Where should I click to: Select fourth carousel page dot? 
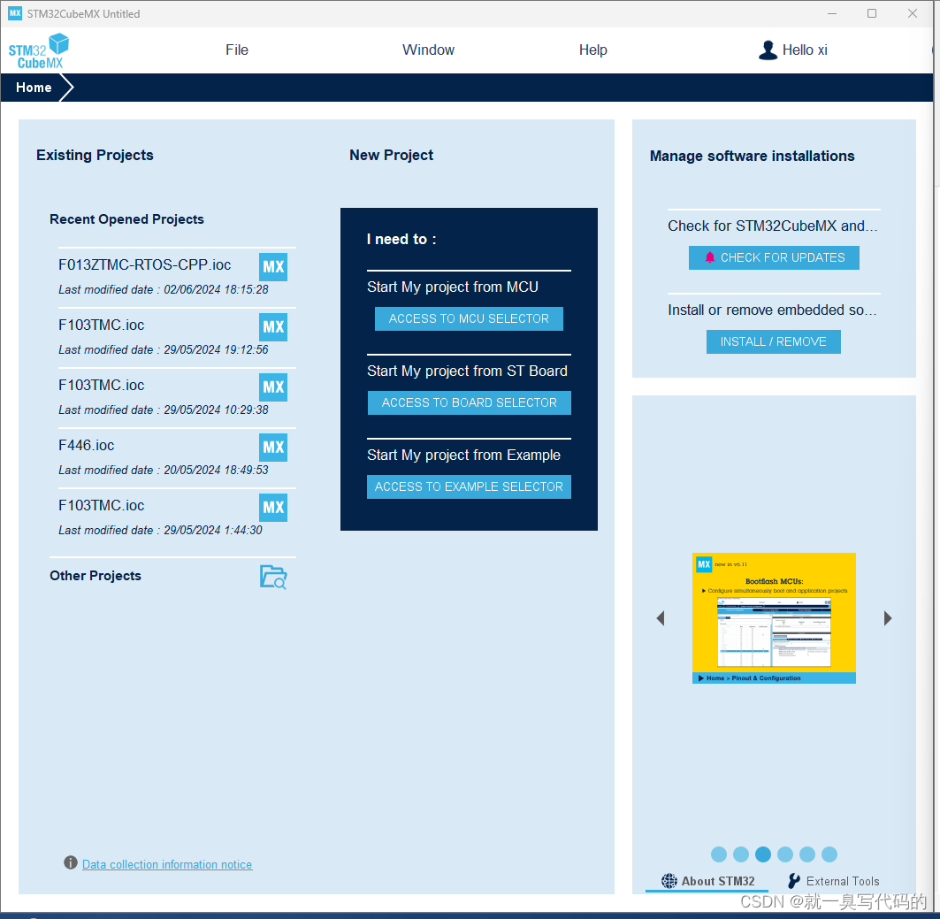pos(785,854)
